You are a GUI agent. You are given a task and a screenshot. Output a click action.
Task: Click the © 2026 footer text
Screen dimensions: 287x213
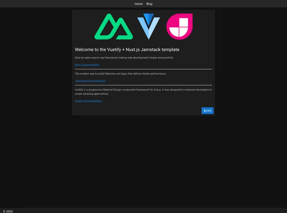8,211
